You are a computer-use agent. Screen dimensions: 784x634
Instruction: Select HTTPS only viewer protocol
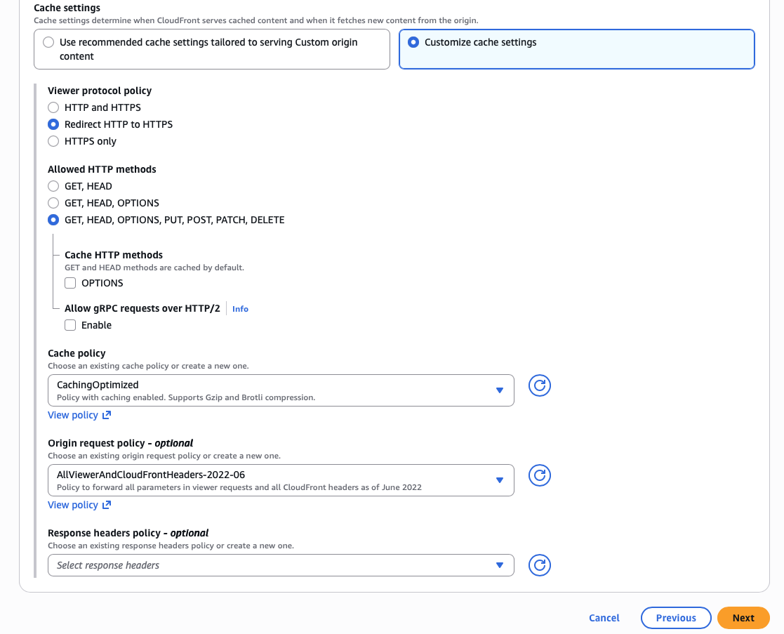[x=53, y=141]
